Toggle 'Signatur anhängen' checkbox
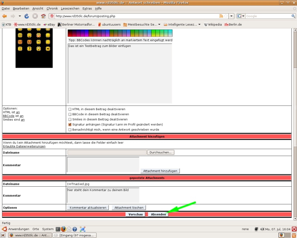The height and width of the screenshot is (238, 297). 70,125
